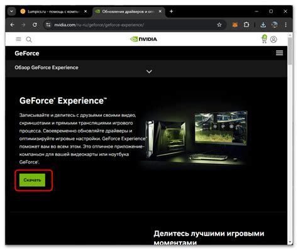Open the browser Downloads icon

click(263, 24)
